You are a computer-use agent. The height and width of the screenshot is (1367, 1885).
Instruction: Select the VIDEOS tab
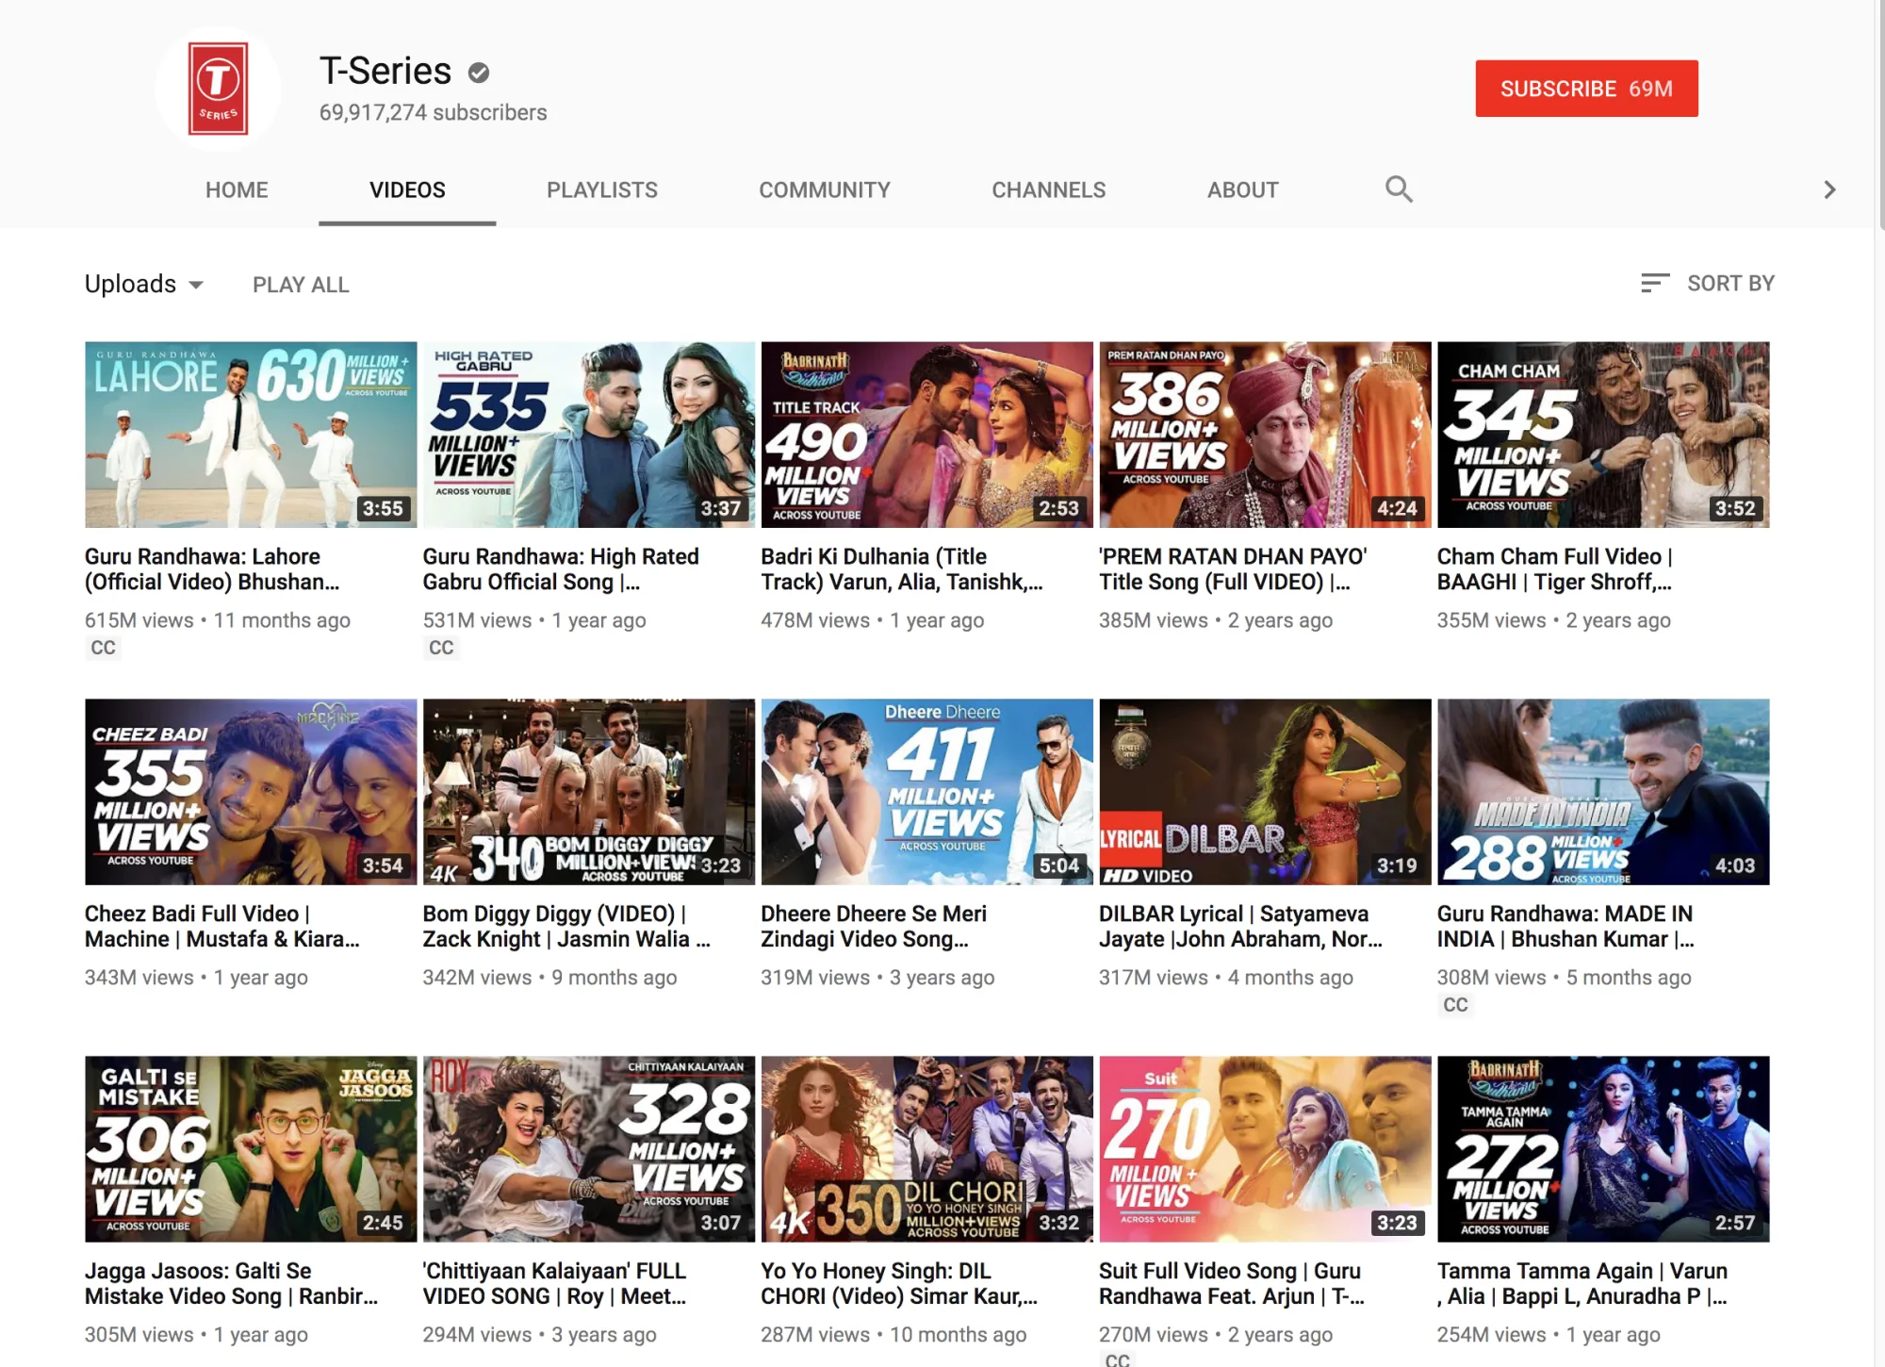click(407, 189)
